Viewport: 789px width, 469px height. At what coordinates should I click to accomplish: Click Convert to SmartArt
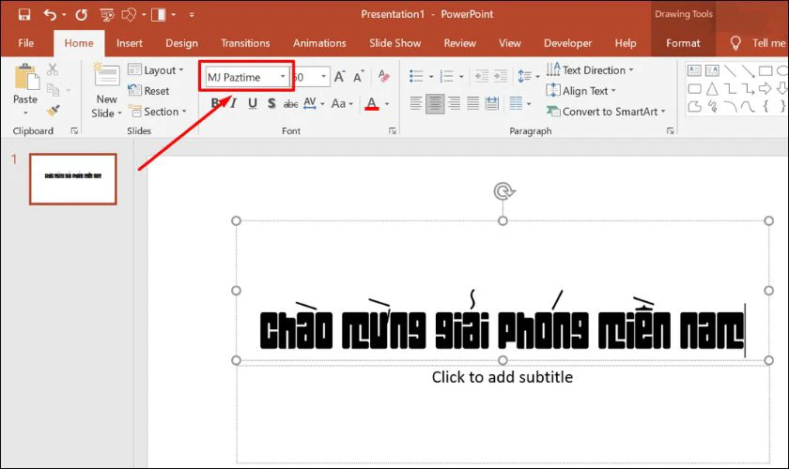606,111
